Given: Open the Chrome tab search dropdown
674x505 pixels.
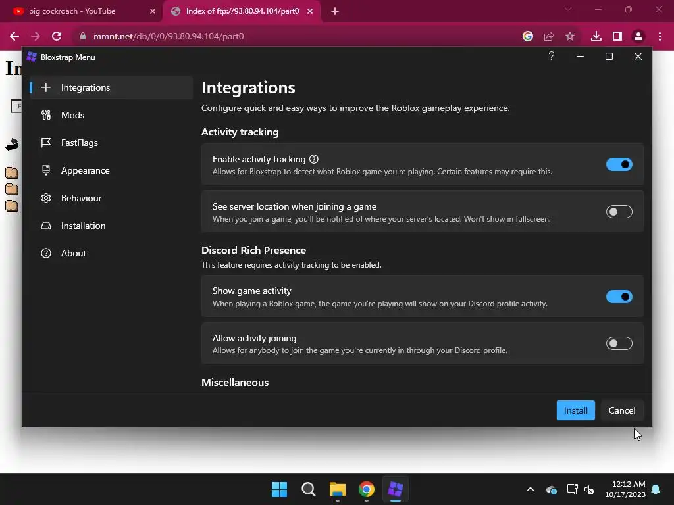Looking at the screenshot, I should coord(568,9).
